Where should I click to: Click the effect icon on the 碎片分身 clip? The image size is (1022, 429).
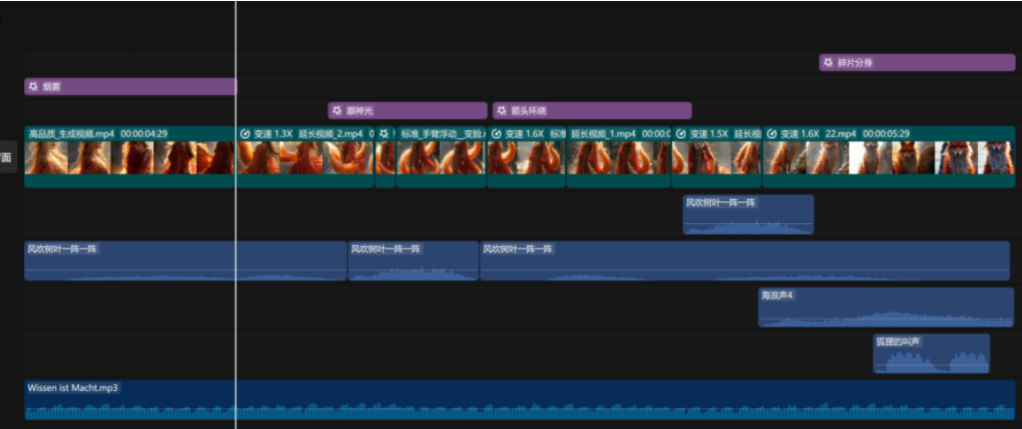[828, 63]
